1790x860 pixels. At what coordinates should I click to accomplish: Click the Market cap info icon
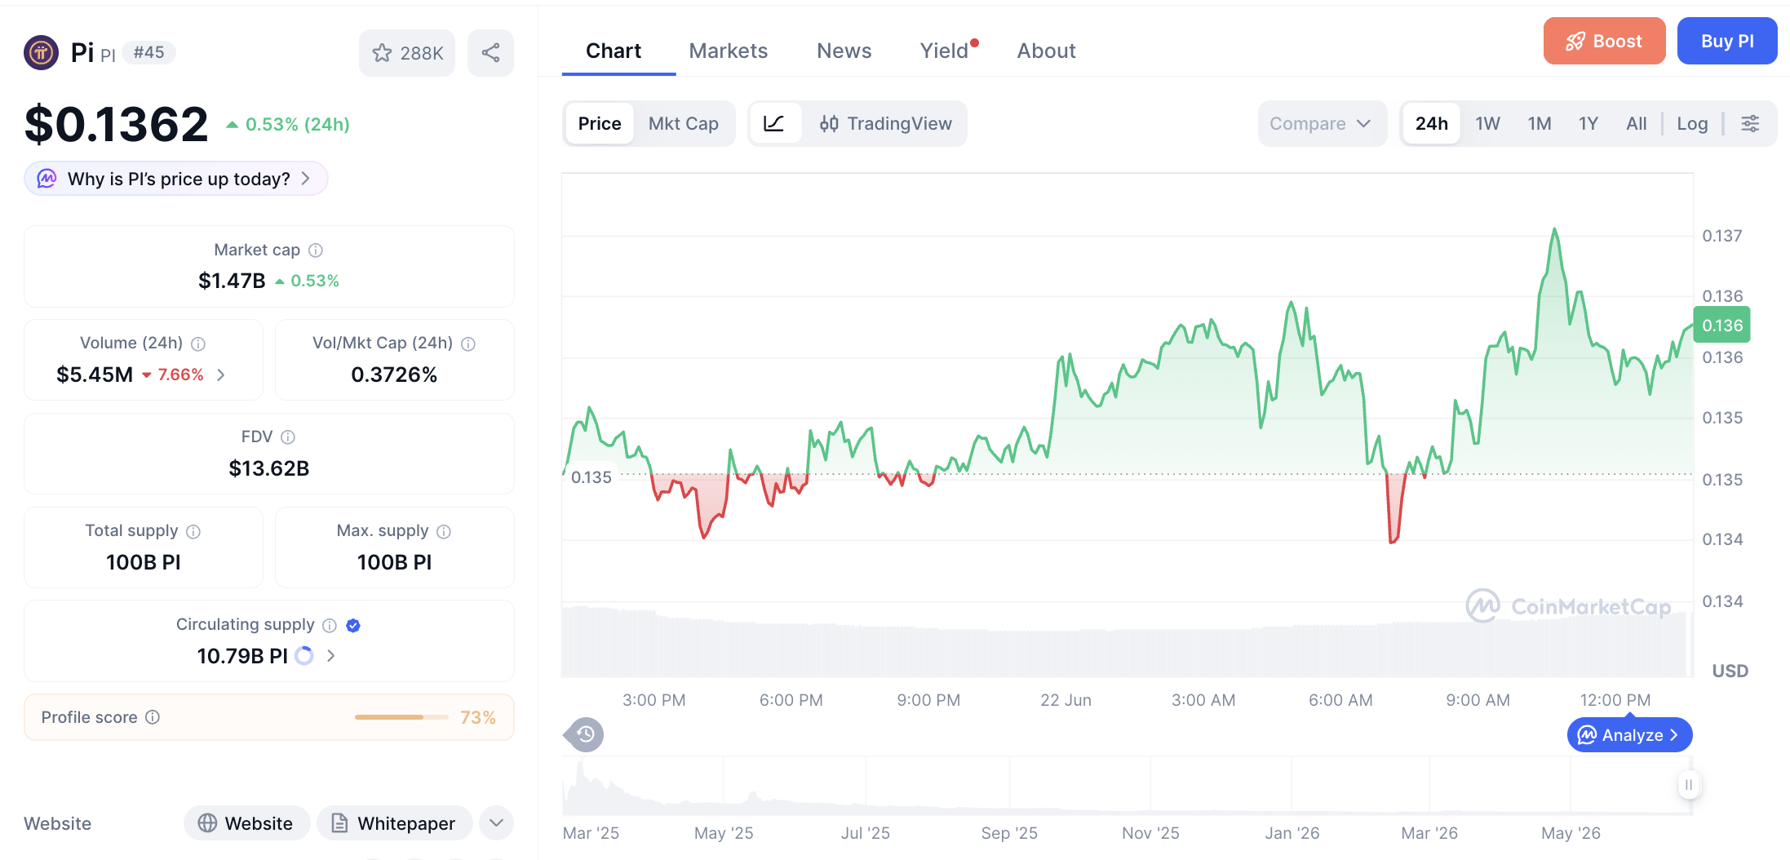pyautogui.click(x=316, y=250)
